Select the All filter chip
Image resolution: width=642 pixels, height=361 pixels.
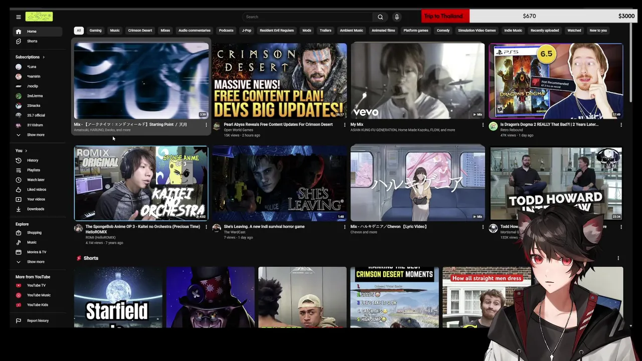(x=79, y=31)
